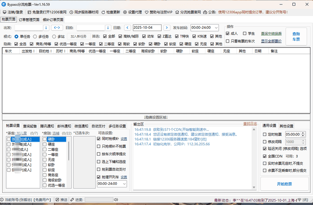Switch to 其他设置 tab
This screenshot has width=313, height=205.
coord(287,126)
